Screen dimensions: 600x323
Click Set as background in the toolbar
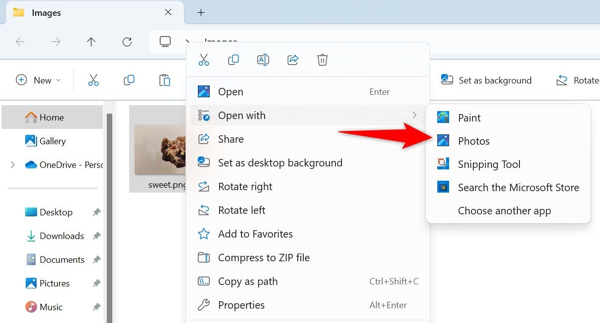tap(486, 80)
